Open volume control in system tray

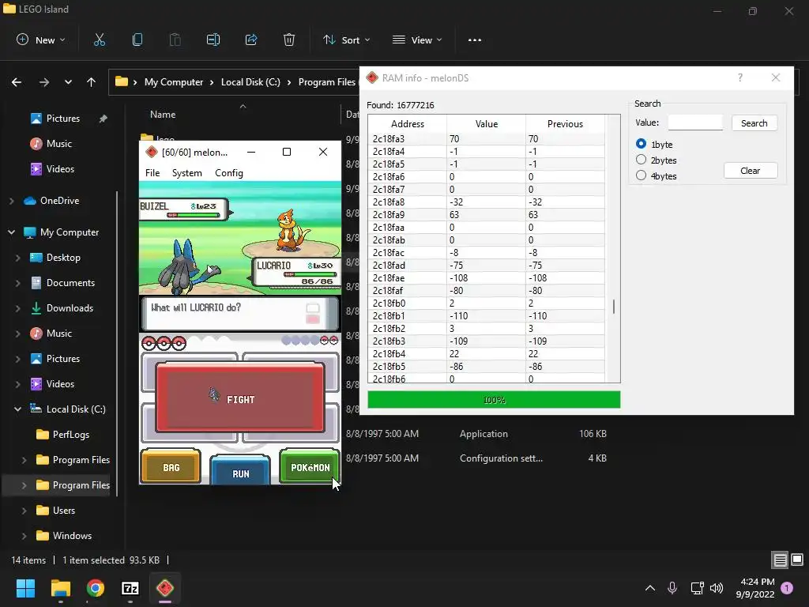tap(717, 588)
